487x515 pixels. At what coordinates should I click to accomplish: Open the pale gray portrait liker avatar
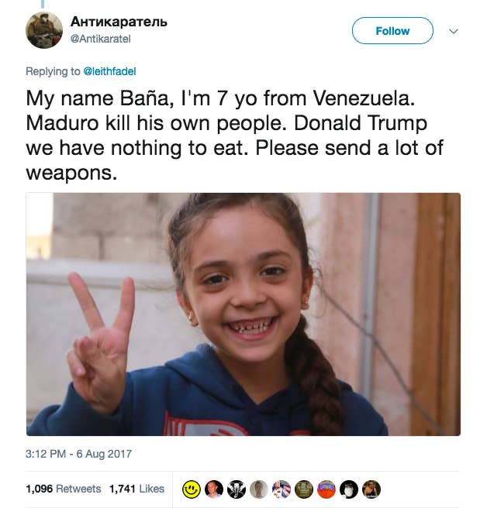(x=259, y=489)
